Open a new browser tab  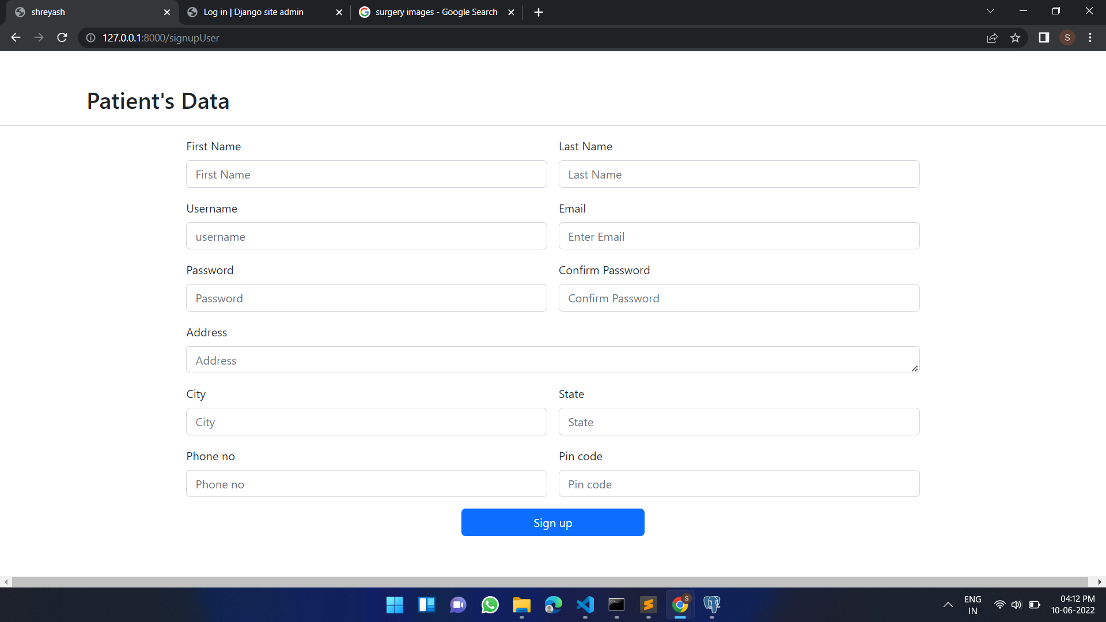click(538, 12)
